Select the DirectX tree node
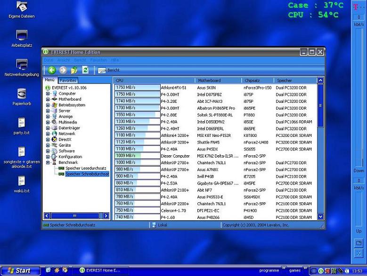This screenshot has width=367, height=276. point(65,139)
